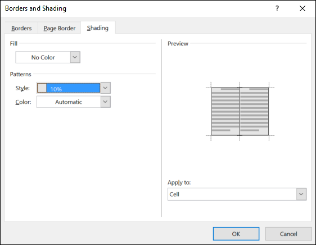Click the right cell in preview diagram
This screenshot has width=316, height=245.
(254, 112)
